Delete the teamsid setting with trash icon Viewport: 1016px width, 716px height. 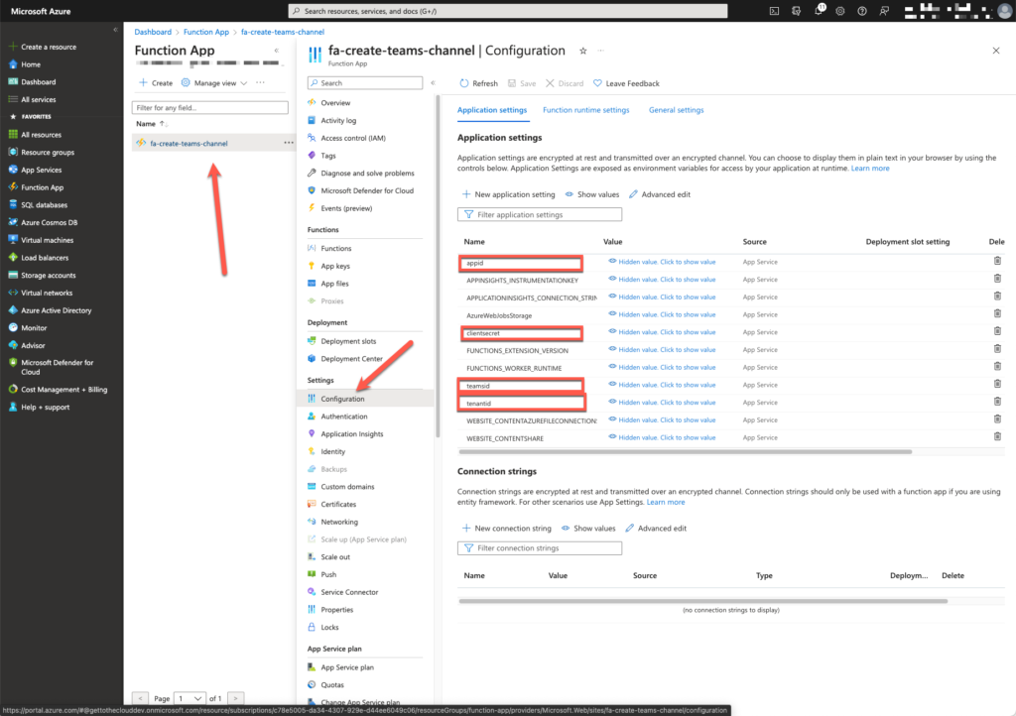(997, 384)
